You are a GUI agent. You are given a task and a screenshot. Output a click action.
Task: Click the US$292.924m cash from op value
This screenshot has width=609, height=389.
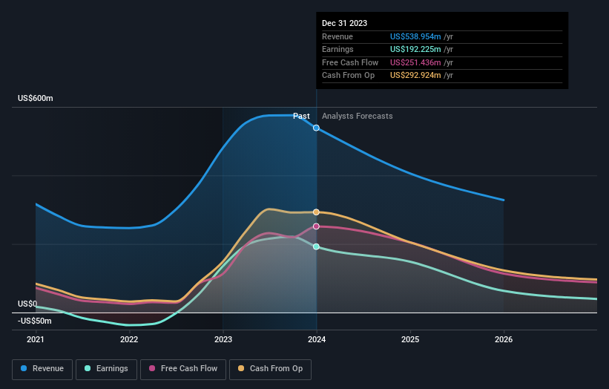point(415,76)
